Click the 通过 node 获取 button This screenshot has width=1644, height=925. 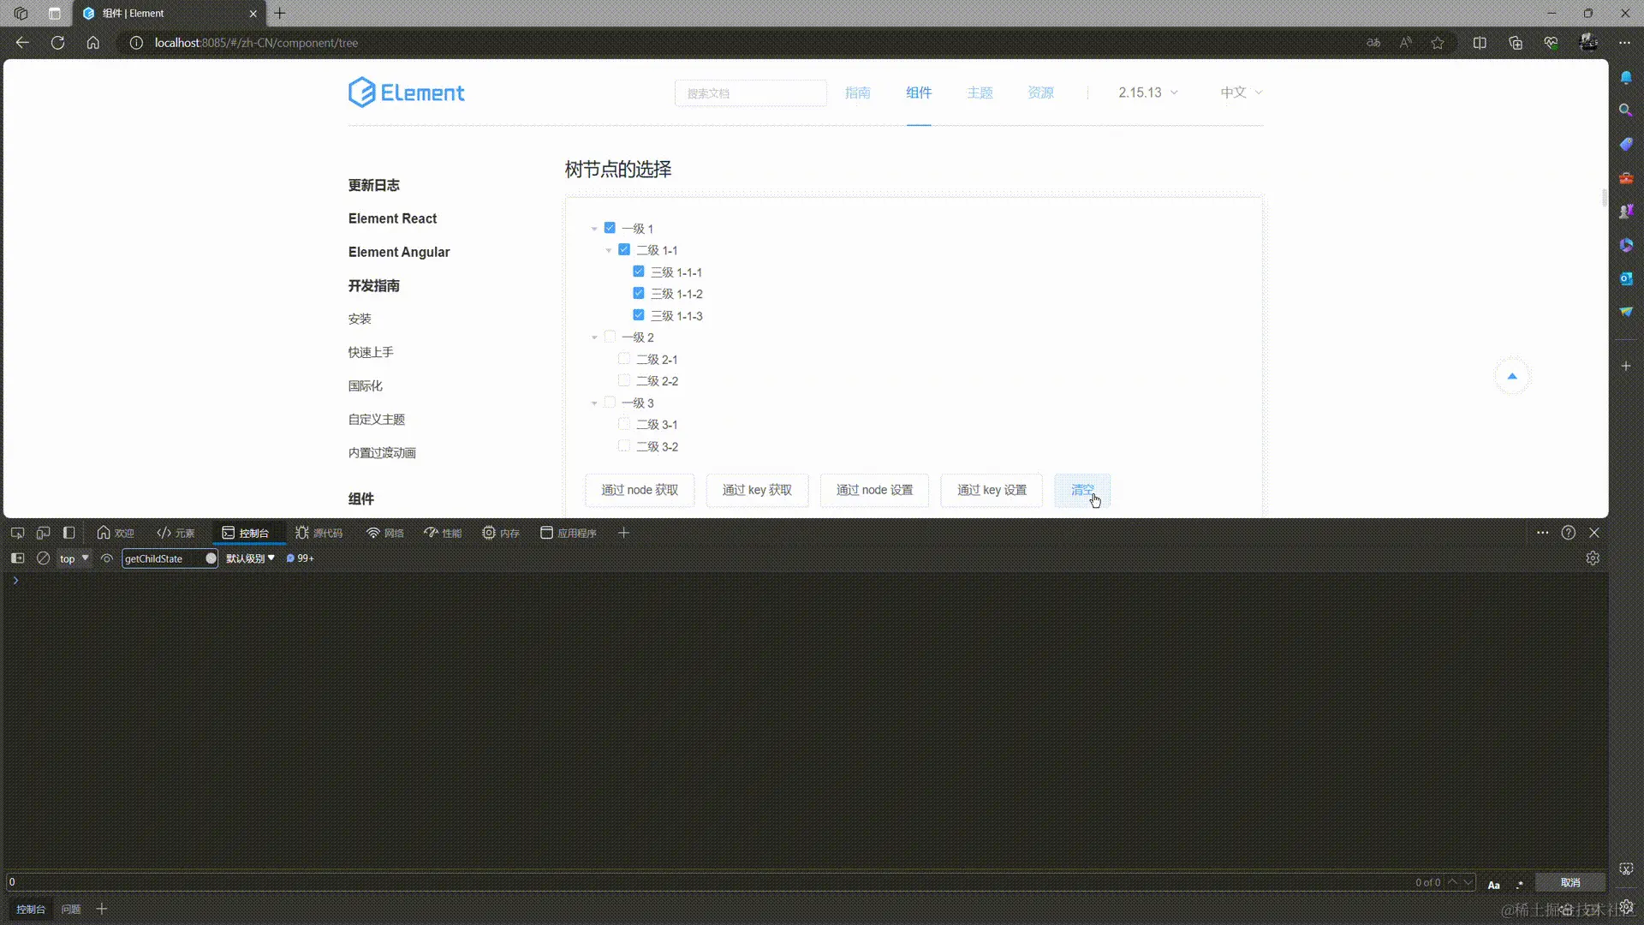coord(640,490)
